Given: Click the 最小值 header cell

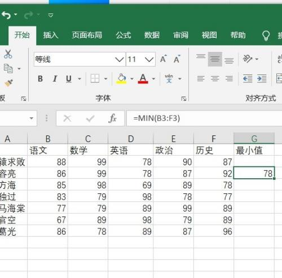Looking at the screenshot, I should pyautogui.click(x=254, y=150).
